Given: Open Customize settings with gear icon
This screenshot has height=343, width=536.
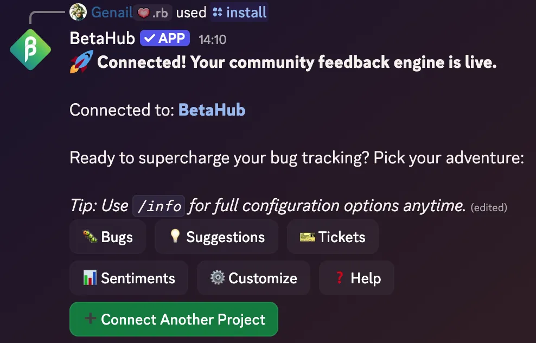Looking at the screenshot, I should pyautogui.click(x=253, y=278).
